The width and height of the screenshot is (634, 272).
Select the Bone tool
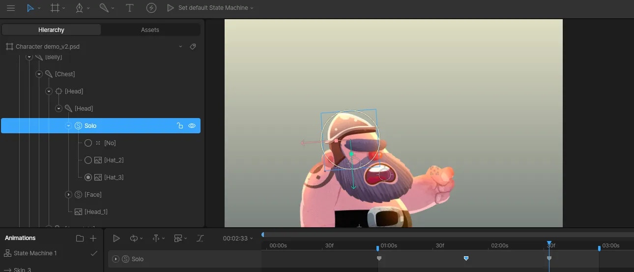click(103, 8)
